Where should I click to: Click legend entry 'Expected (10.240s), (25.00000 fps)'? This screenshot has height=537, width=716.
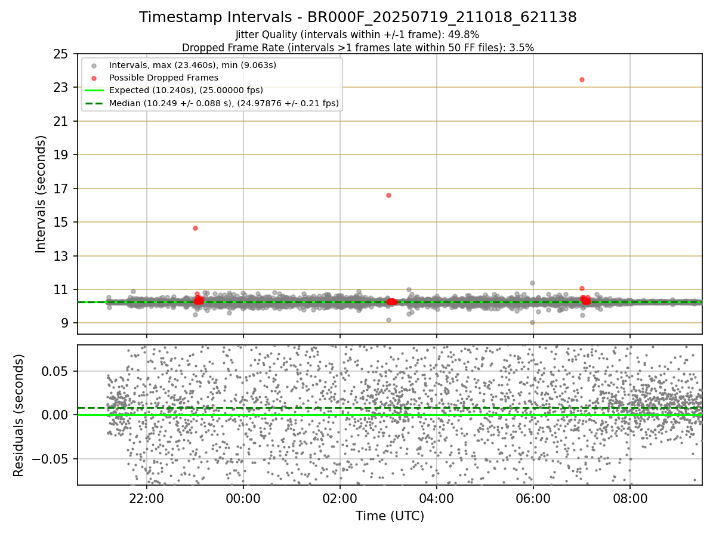point(186,91)
